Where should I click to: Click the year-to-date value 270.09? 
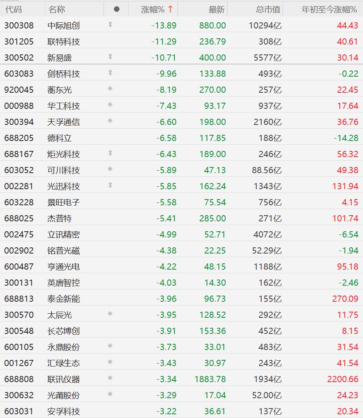[x=345, y=299]
